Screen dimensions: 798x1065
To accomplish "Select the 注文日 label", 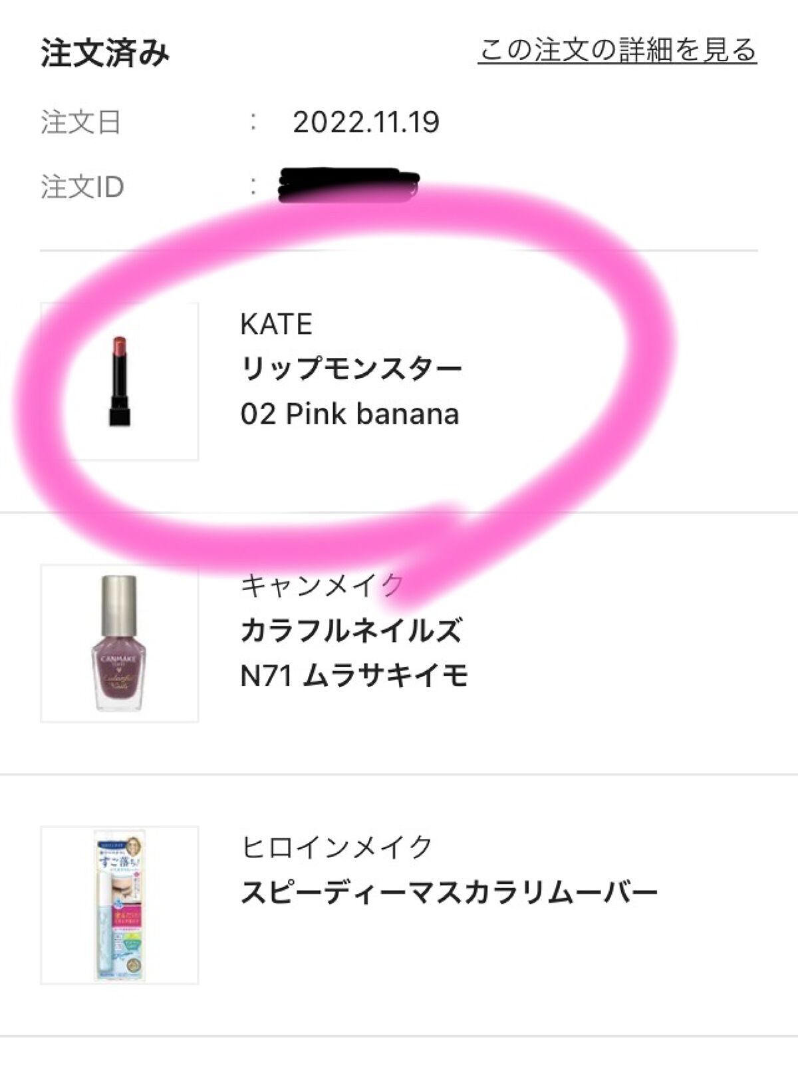I will [x=80, y=122].
